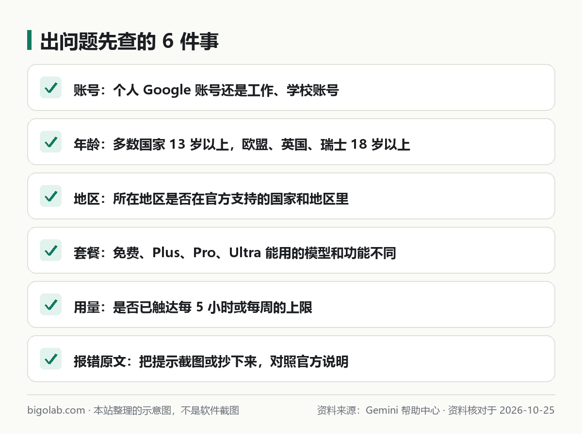
Task: Click the checkmark icon beside 用量
Action: 50,305
